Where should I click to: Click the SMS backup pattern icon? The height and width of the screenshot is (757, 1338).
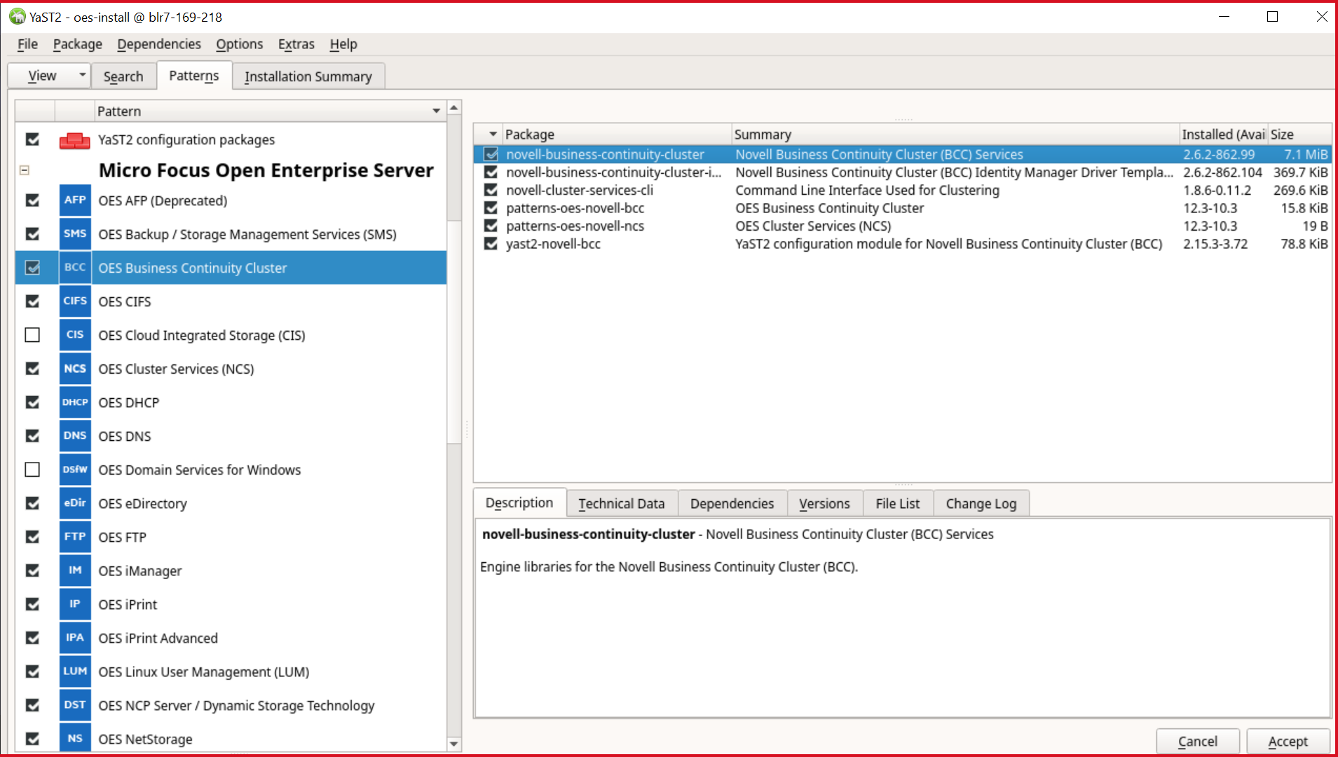75,234
